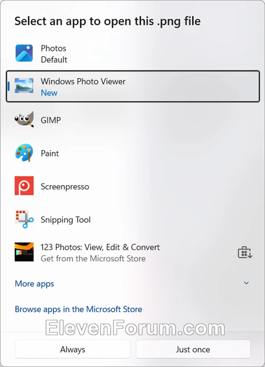Get 123 Photos: View, Edit & Convert
Screen dimensions: 265x367
[132, 252]
